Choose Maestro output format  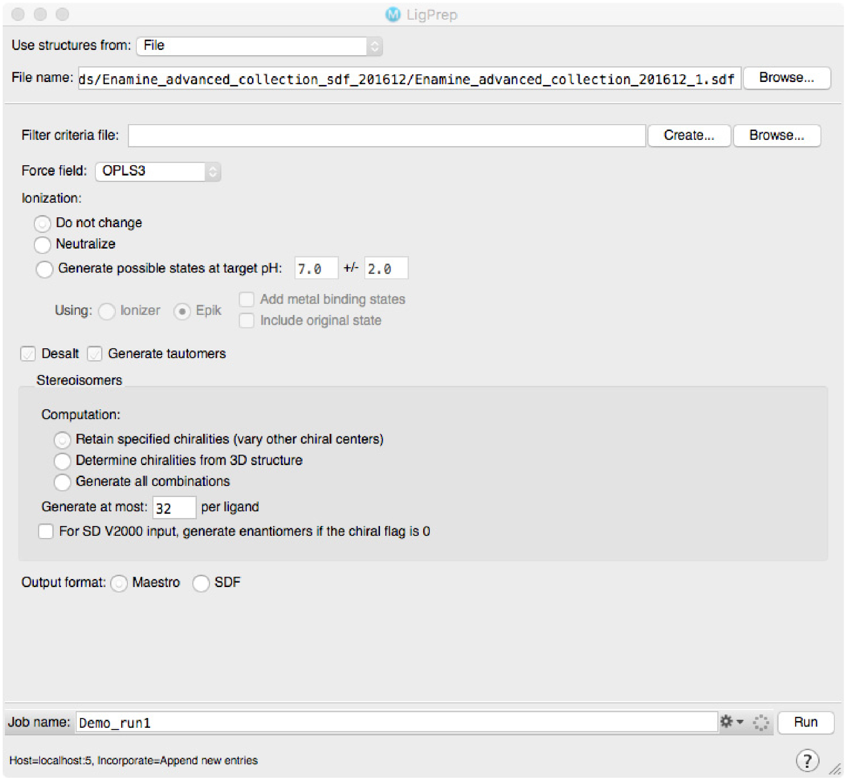pyautogui.click(x=119, y=583)
